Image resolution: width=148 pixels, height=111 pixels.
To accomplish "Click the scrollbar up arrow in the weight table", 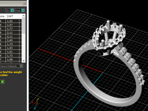I will [x=23, y=16].
